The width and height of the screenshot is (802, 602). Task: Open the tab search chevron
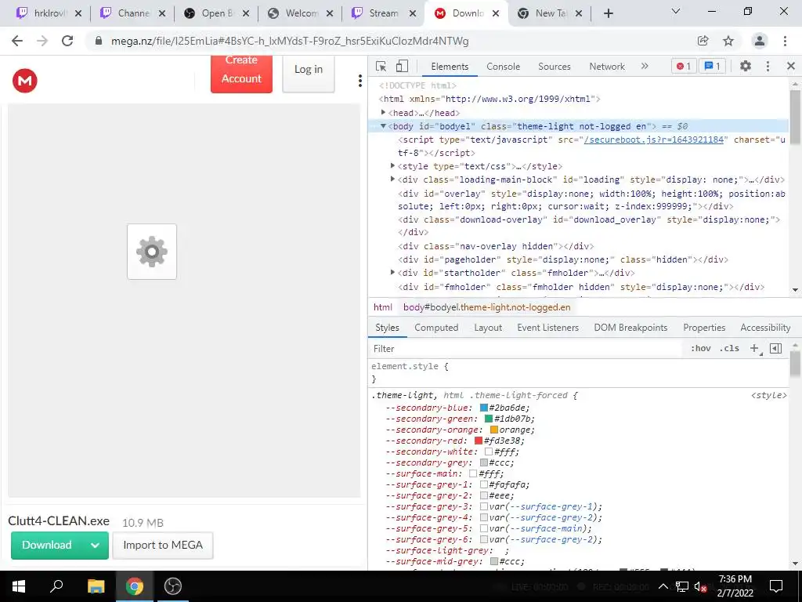pos(676,11)
